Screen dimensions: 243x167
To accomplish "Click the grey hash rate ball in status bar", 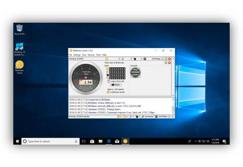I will click(156, 117).
